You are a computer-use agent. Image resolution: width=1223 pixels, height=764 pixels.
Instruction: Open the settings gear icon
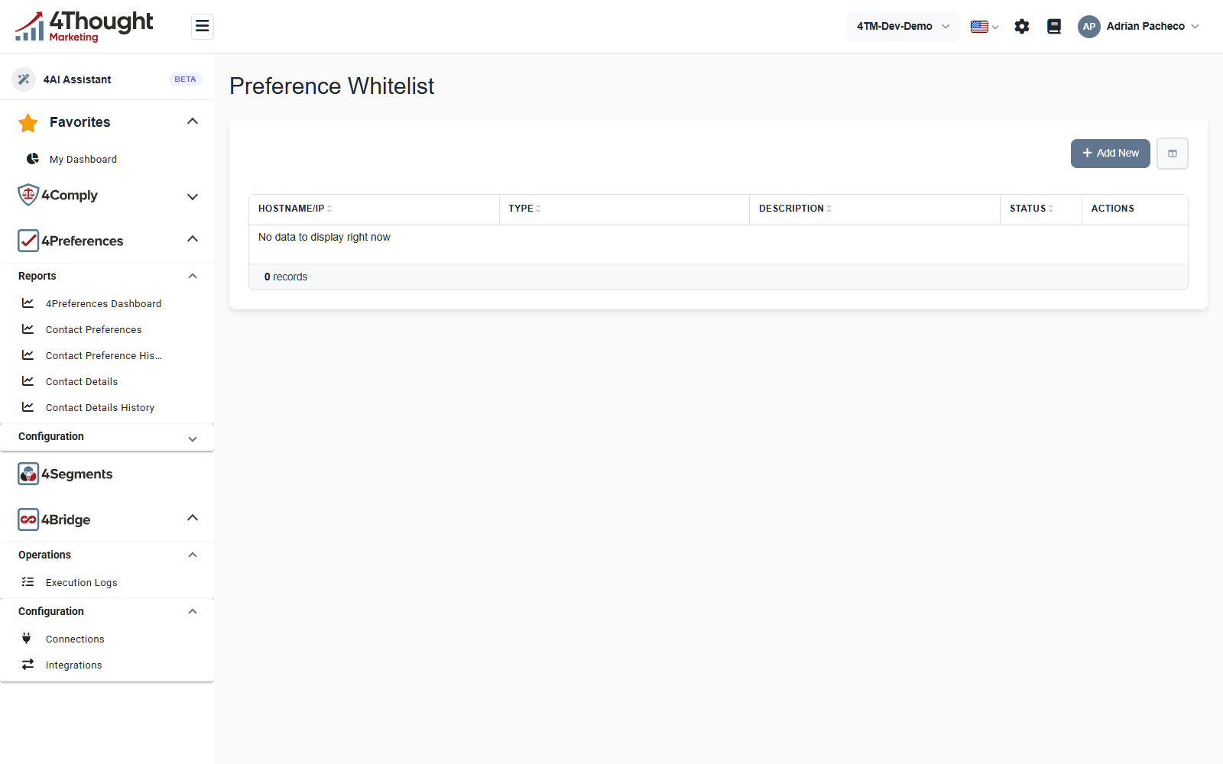(x=1022, y=27)
